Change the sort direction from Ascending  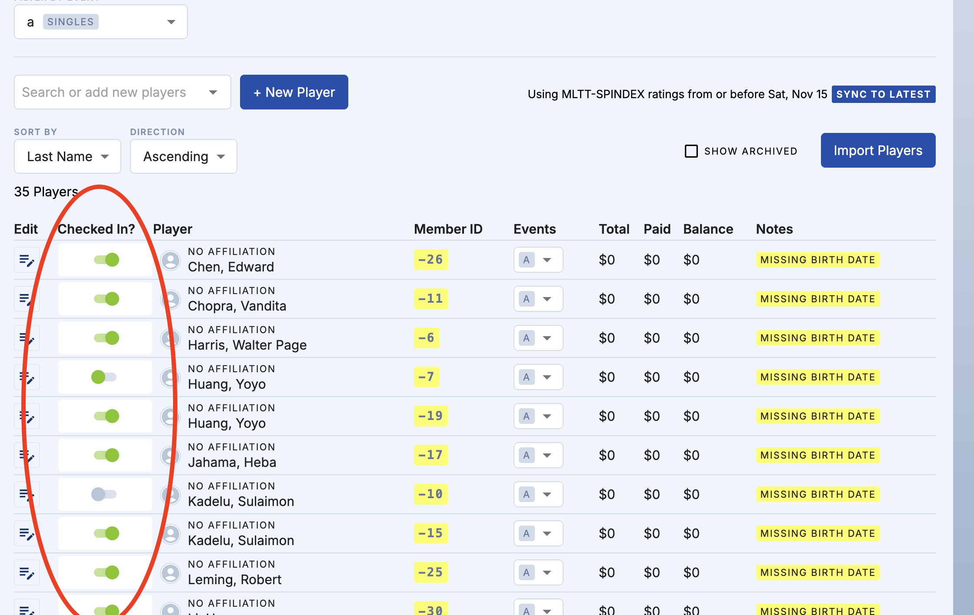point(183,156)
